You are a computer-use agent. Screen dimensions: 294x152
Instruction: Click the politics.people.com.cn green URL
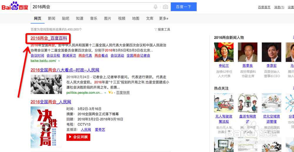84,93
